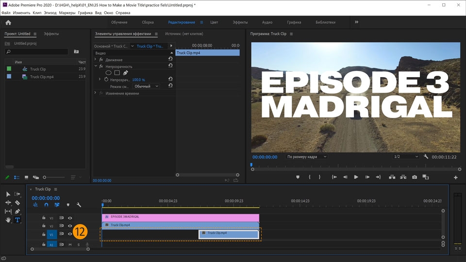Open the Графика menu
Screen dimensions: 466x262
[x=85, y=13]
